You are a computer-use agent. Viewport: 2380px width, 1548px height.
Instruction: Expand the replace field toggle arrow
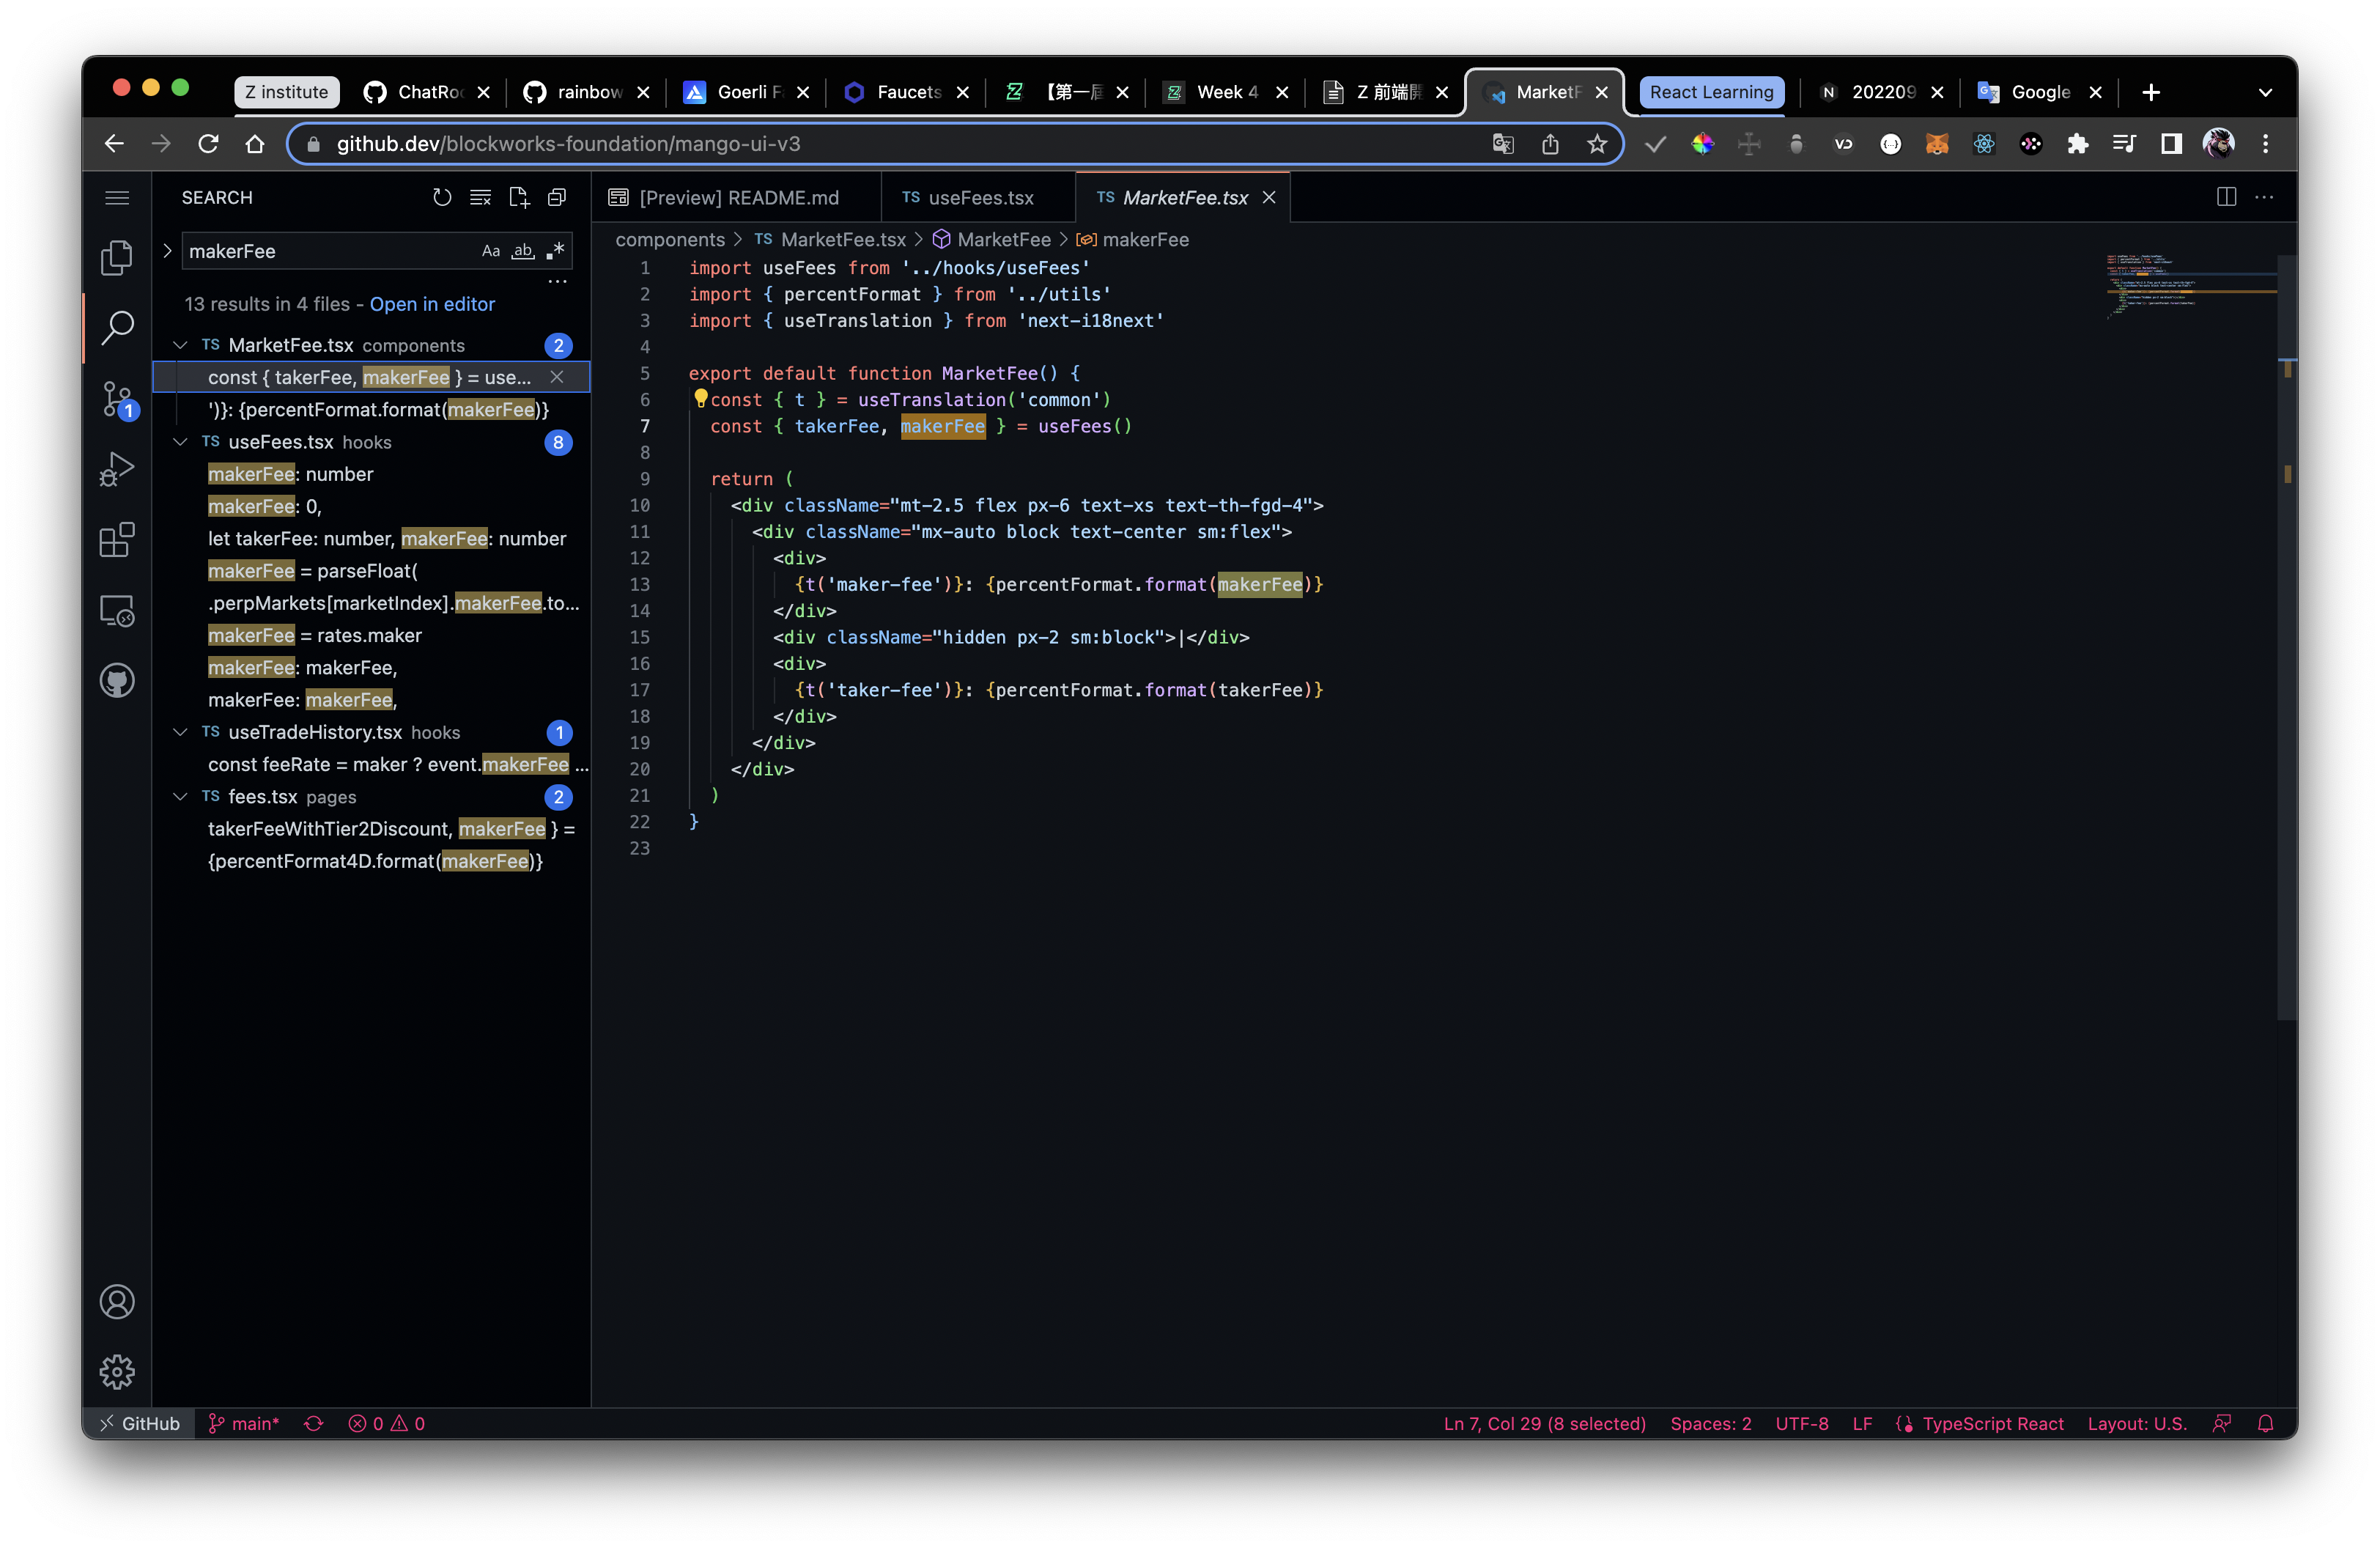point(168,251)
